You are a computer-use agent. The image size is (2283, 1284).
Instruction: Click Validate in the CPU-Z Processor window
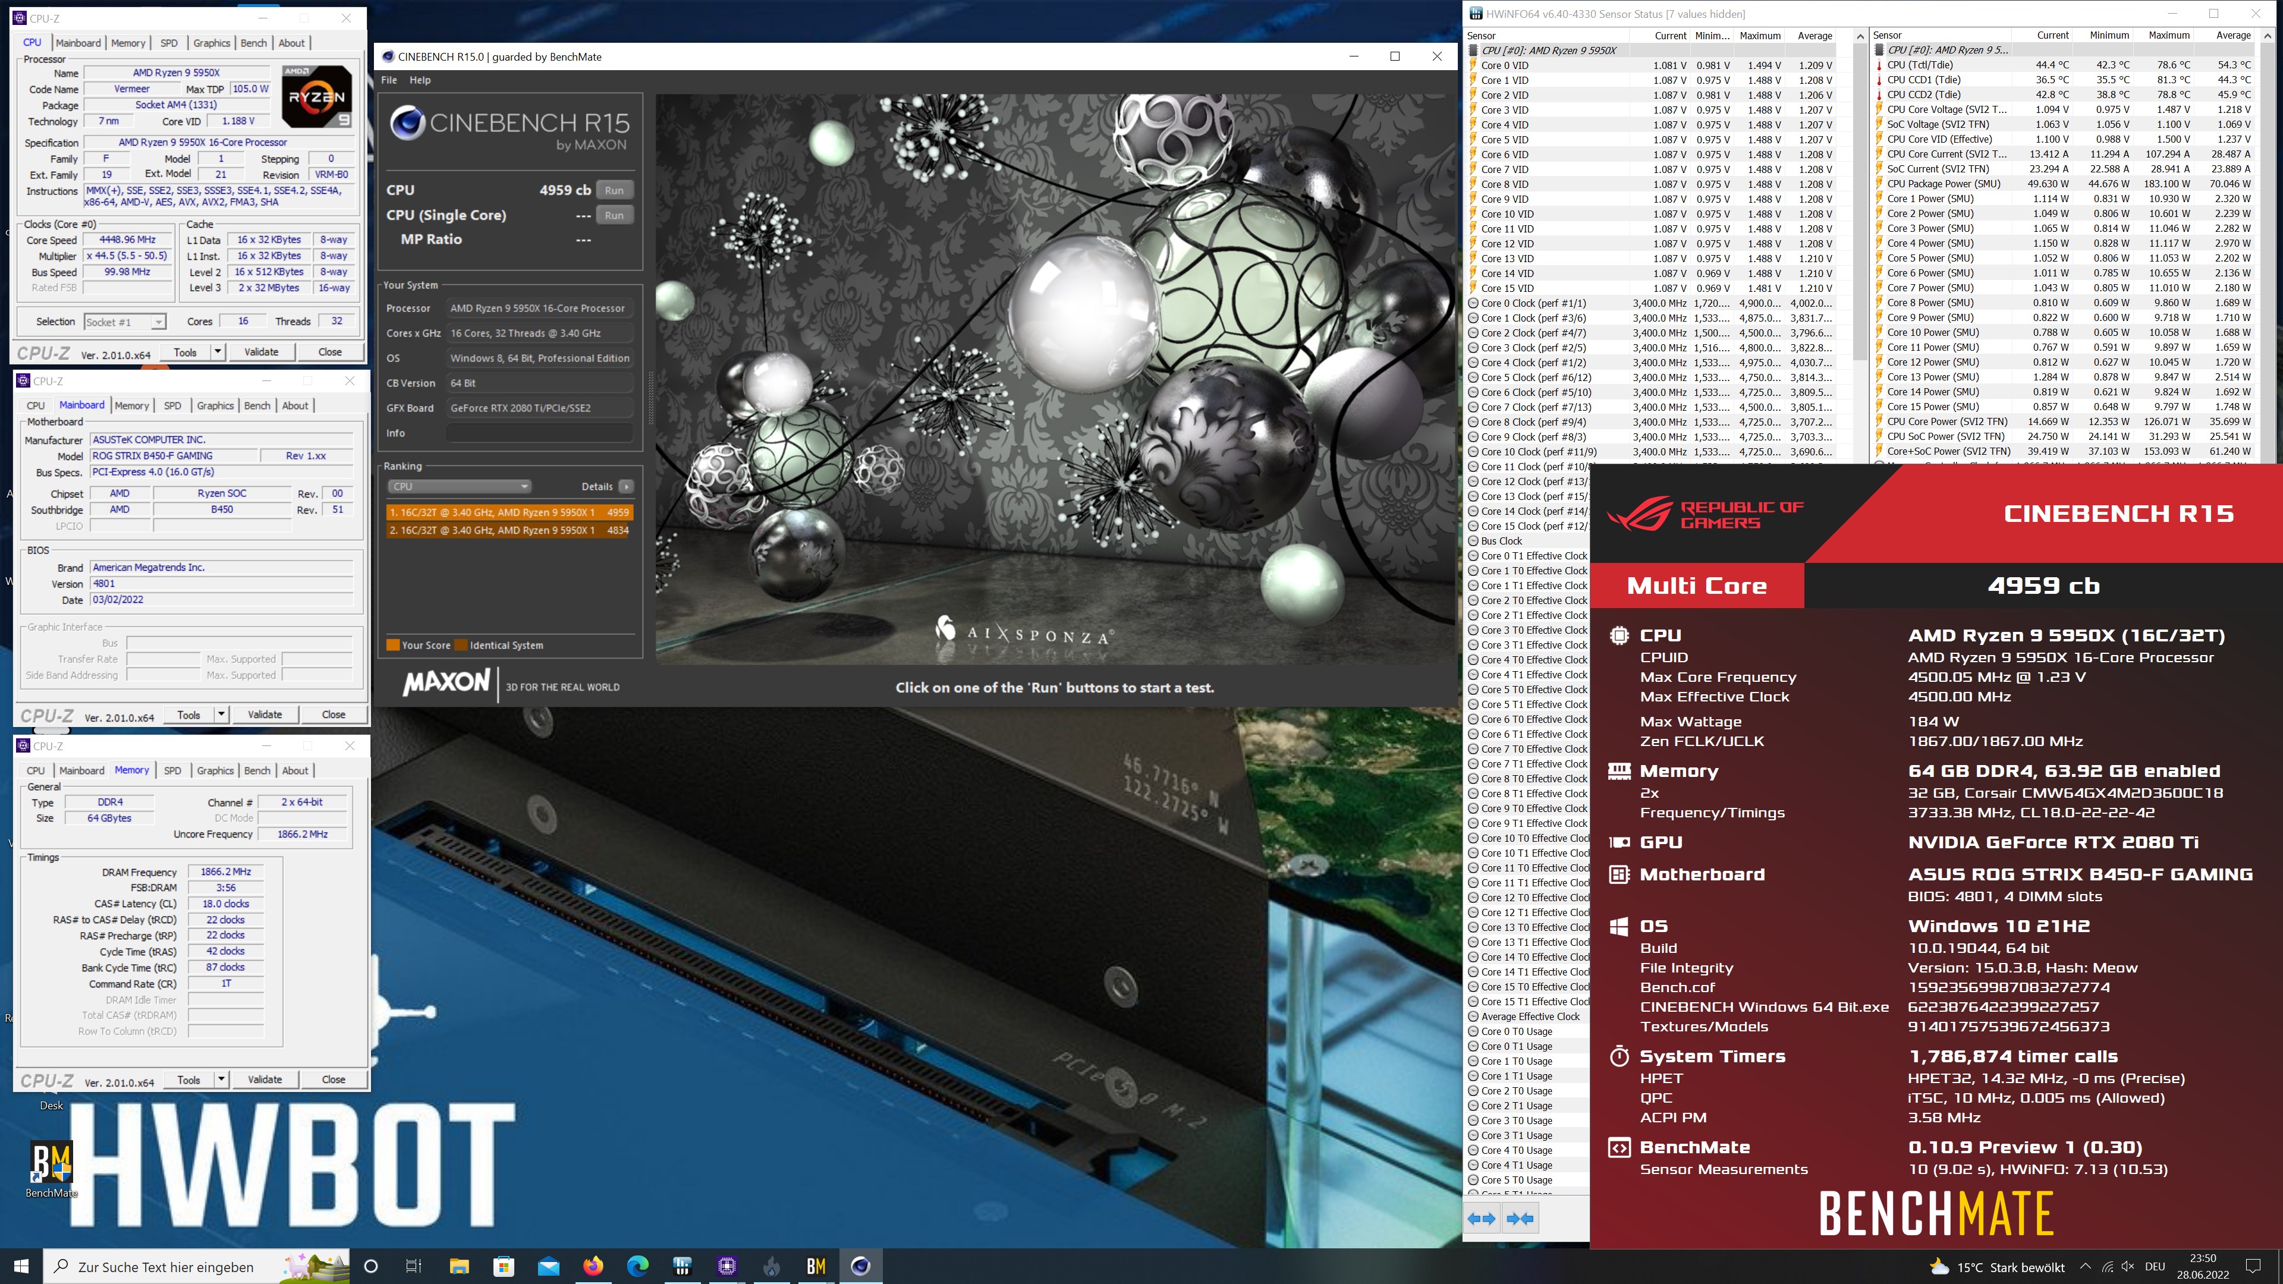pos(262,352)
